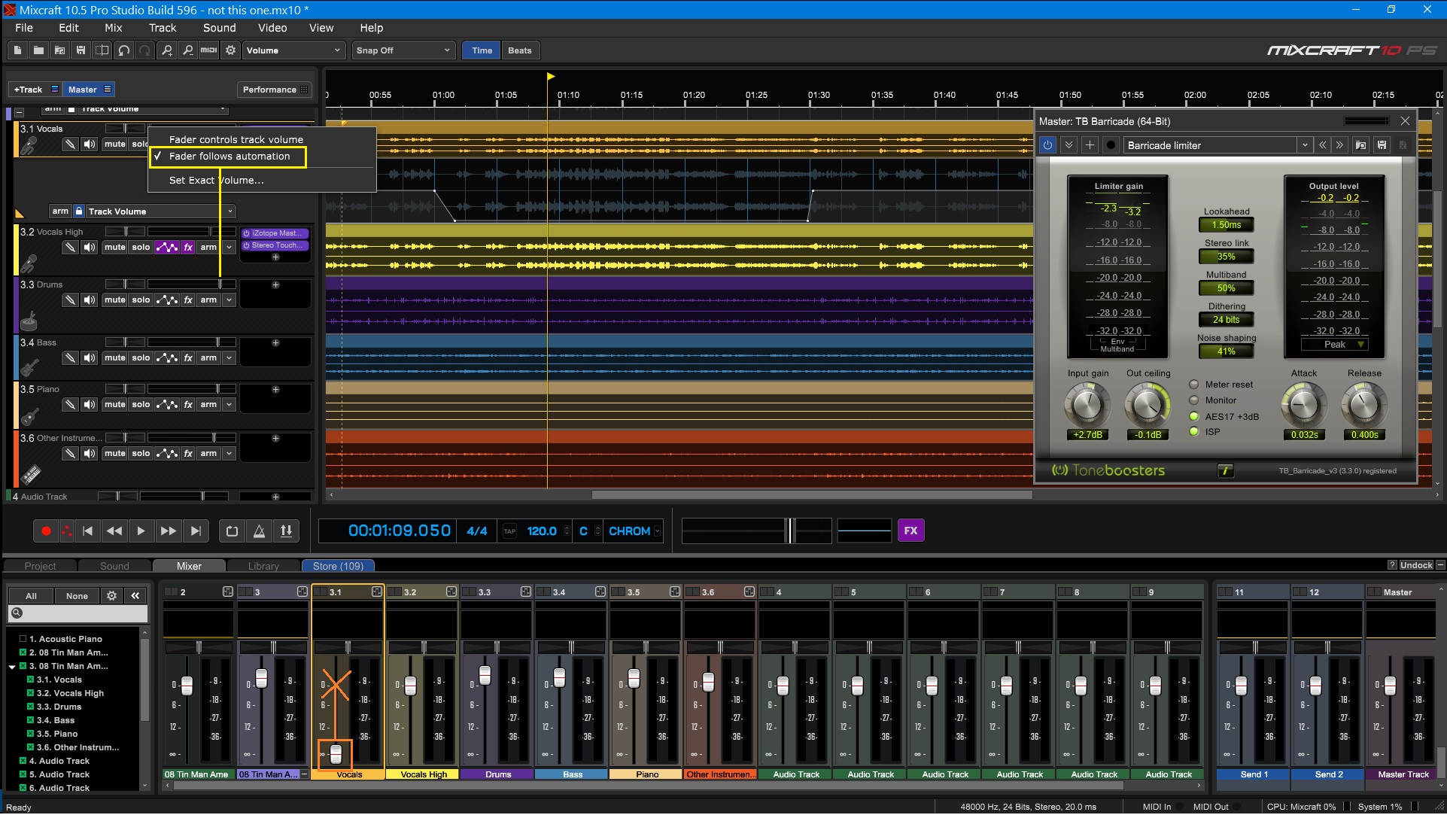Screen dimensions: 1447x815
Task: Click the All button in mixer list
Action: 31,595
